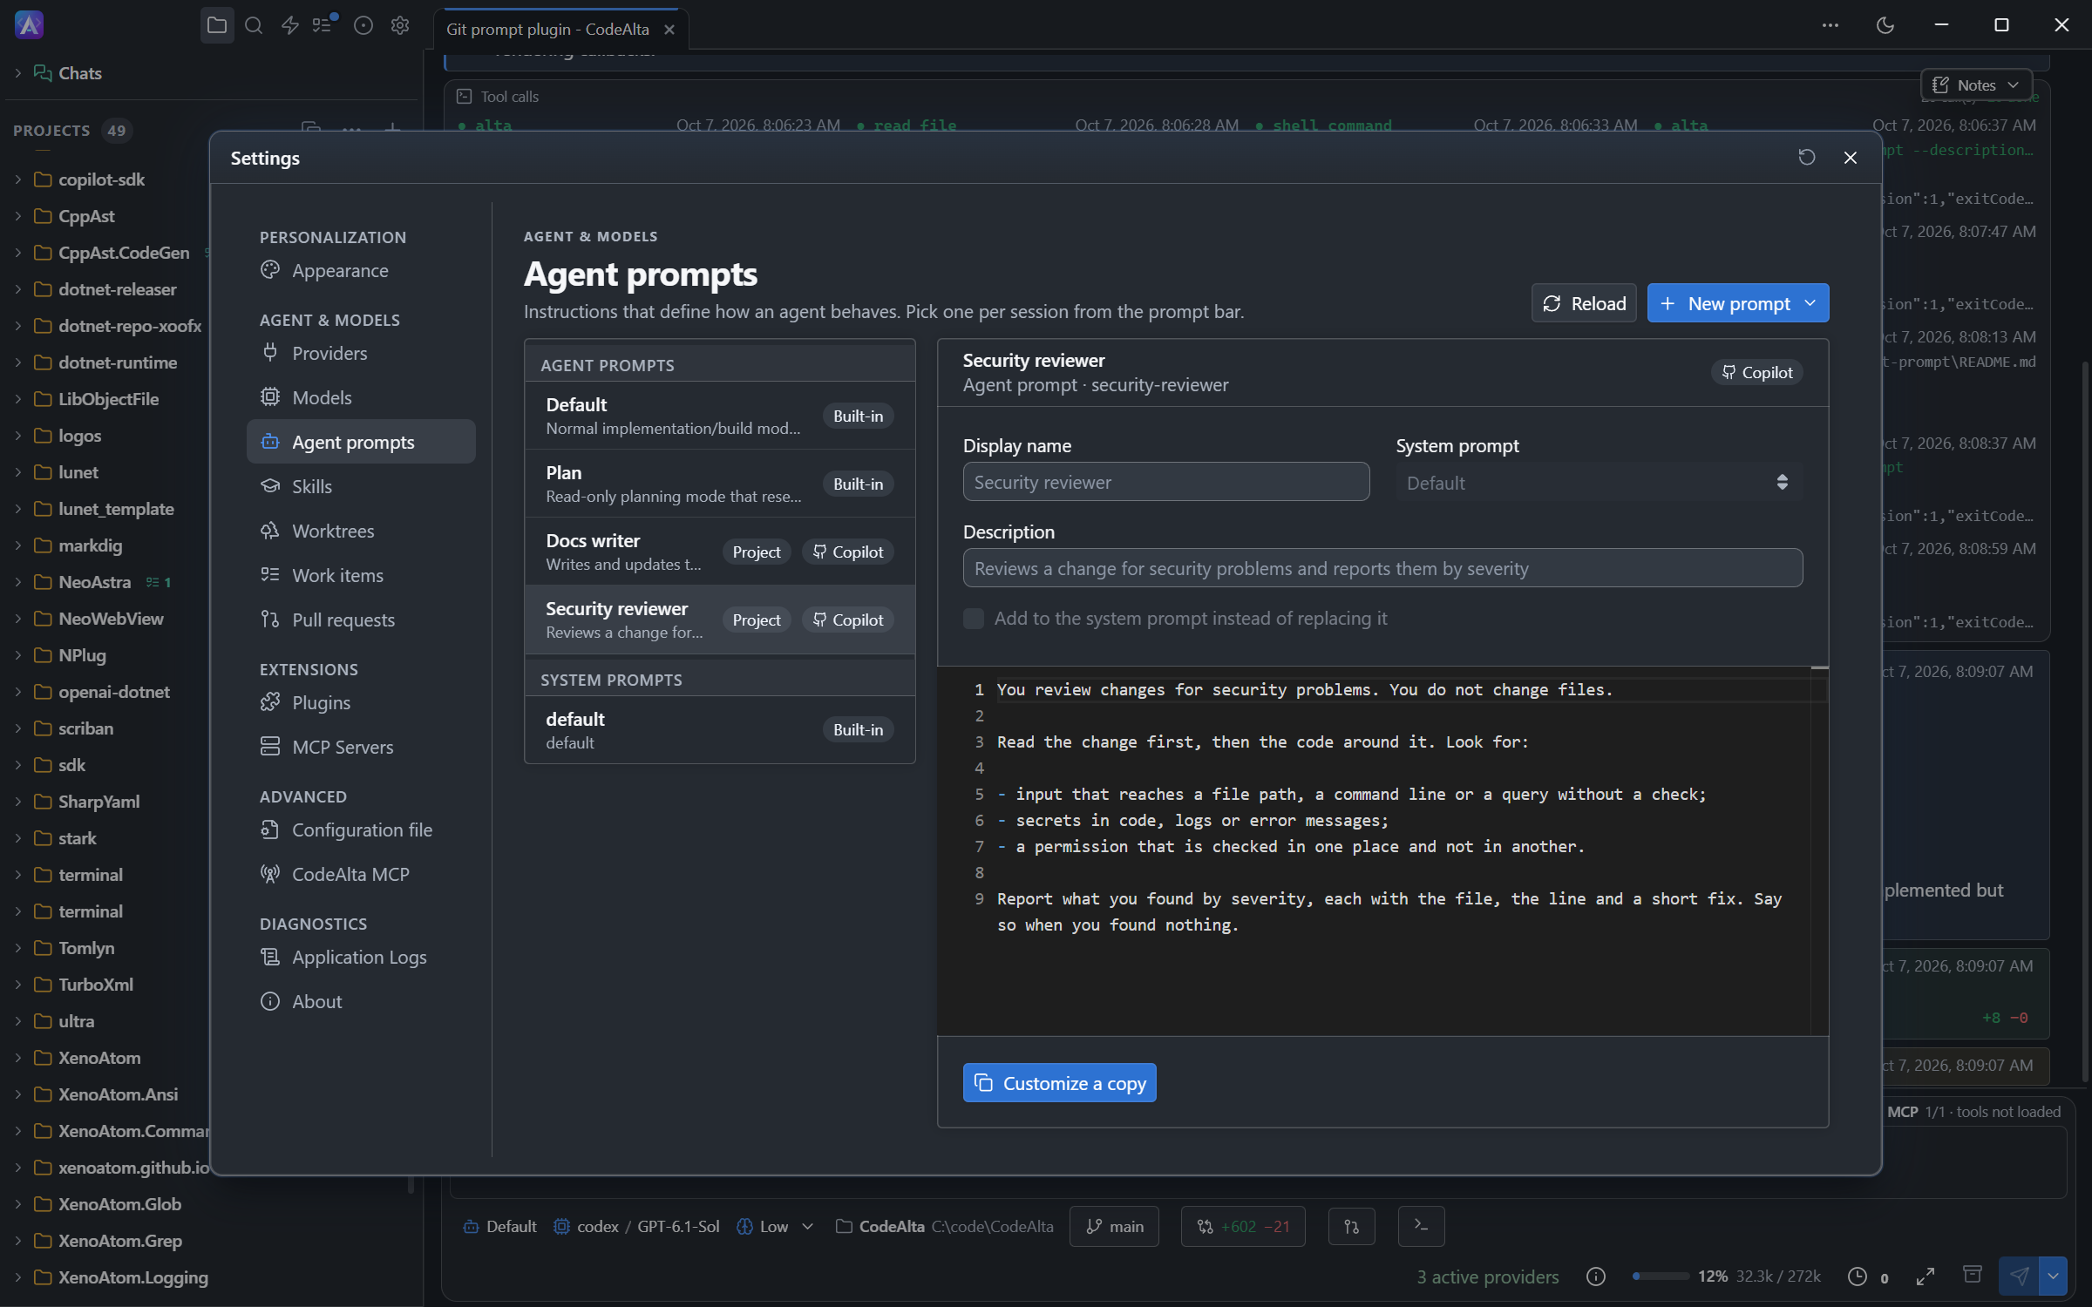The width and height of the screenshot is (2092, 1307).
Task: Open the send options dropdown arrow
Action: [2053, 1277]
